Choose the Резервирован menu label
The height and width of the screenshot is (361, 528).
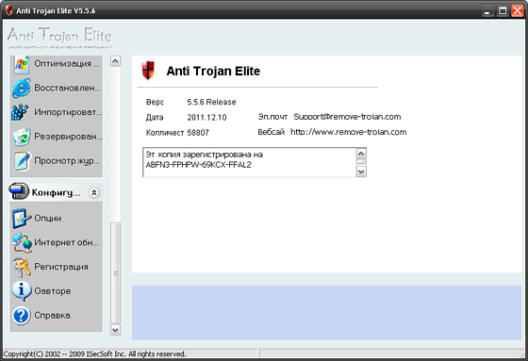click(x=68, y=137)
